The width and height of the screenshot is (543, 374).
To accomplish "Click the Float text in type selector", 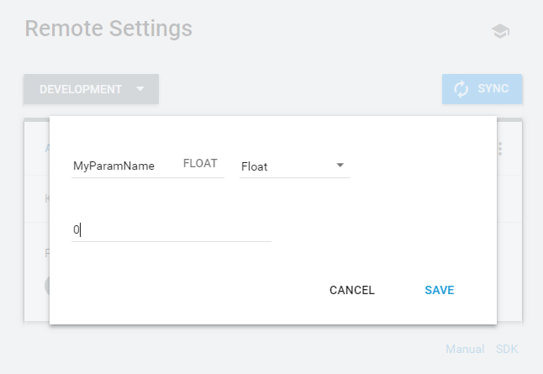I will click(x=255, y=166).
